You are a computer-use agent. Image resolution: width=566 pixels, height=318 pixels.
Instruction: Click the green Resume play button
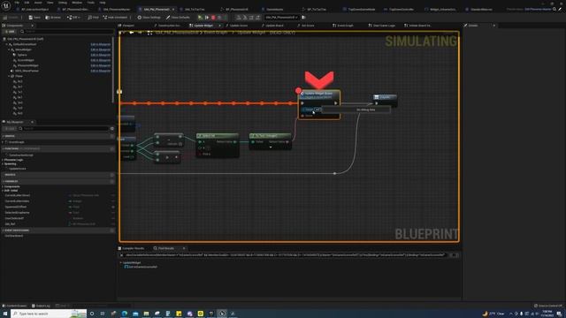(x=201, y=18)
